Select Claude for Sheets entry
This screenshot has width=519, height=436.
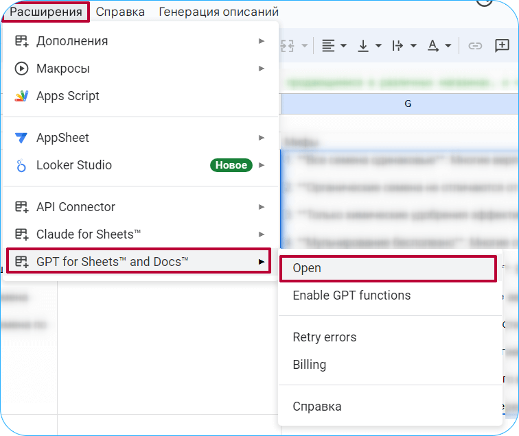140,234
